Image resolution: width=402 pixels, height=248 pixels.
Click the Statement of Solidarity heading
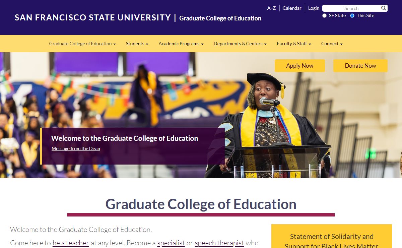pos(332,241)
